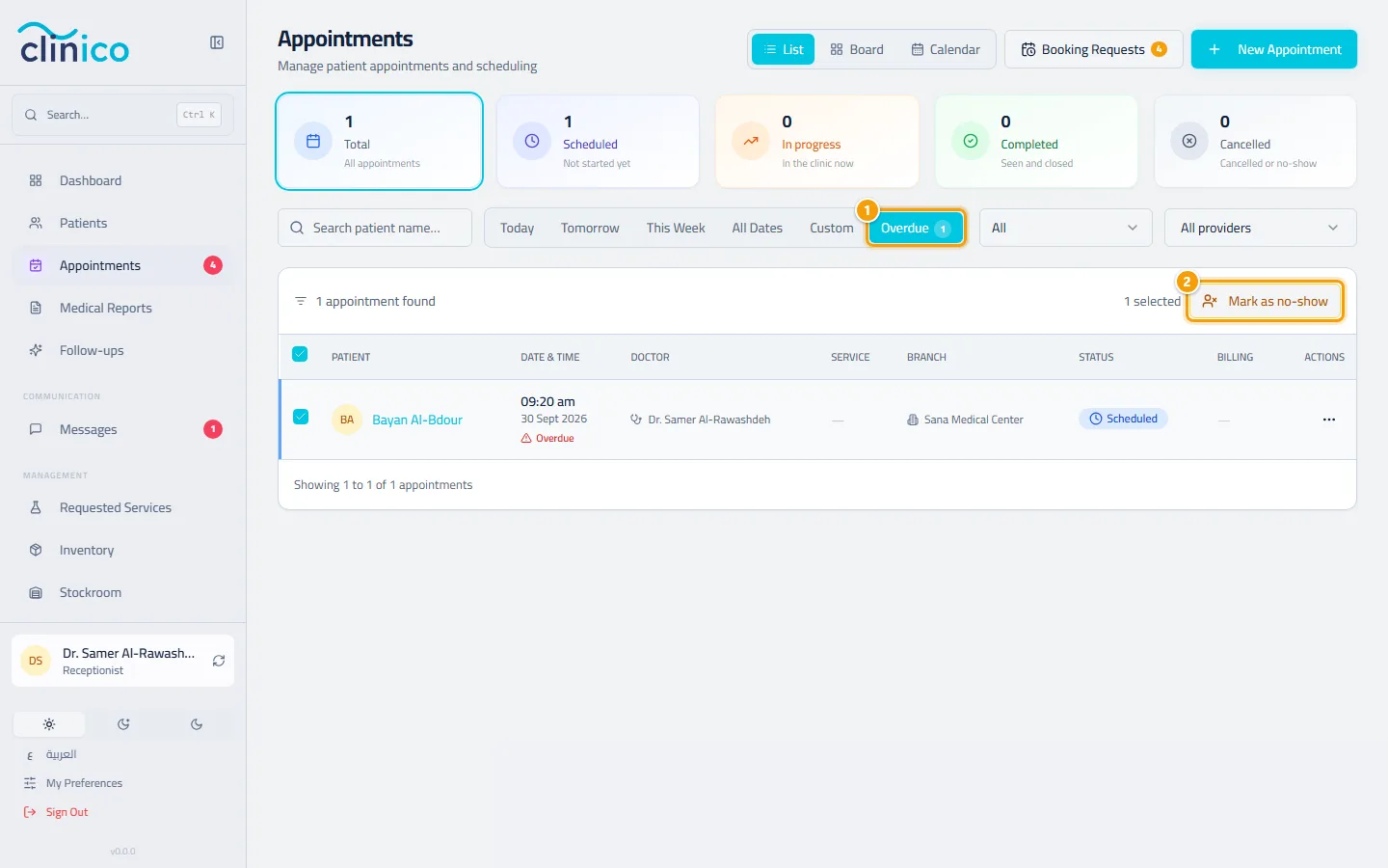Go to Medical Reports in sidebar

click(x=122, y=308)
